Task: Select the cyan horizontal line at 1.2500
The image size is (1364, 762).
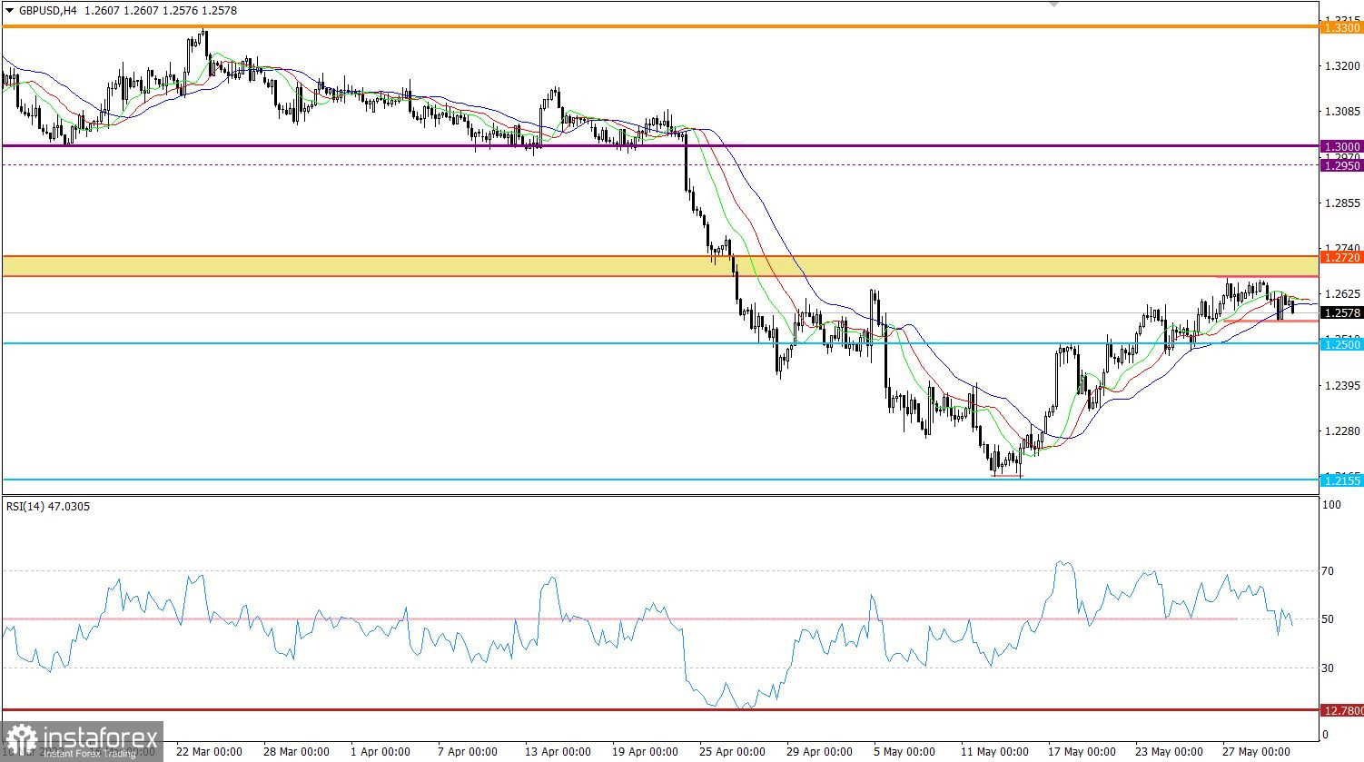Action: point(660,343)
